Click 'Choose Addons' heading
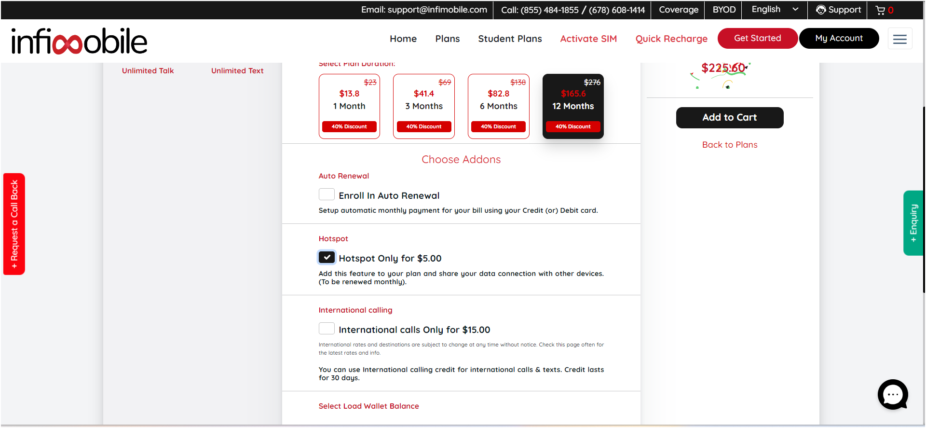 coord(461,160)
